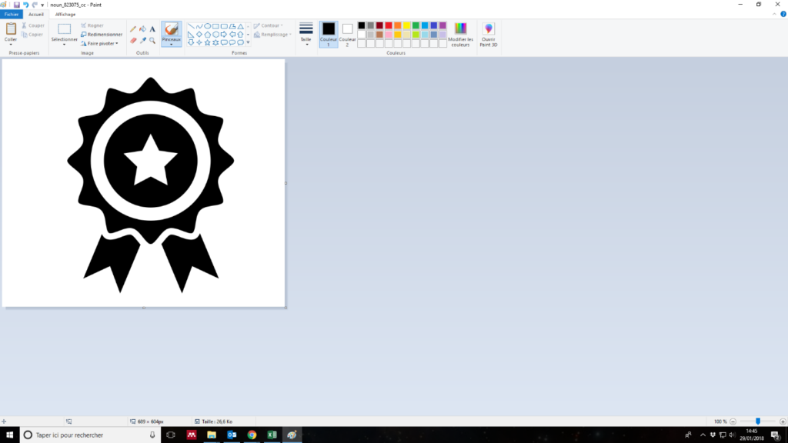Viewport: 788px width, 443px height.
Task: Choose the red color swatch
Action: (x=389, y=25)
